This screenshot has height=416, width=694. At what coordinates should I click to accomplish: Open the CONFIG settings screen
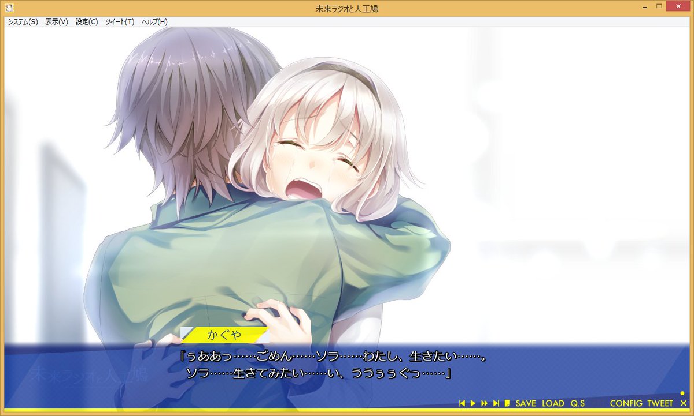(x=626, y=403)
